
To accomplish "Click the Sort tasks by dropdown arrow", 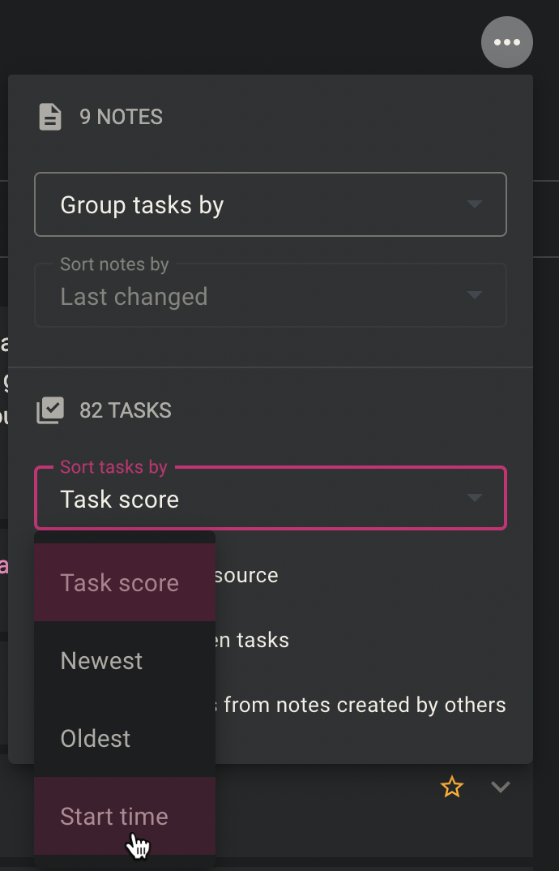I will (x=475, y=498).
